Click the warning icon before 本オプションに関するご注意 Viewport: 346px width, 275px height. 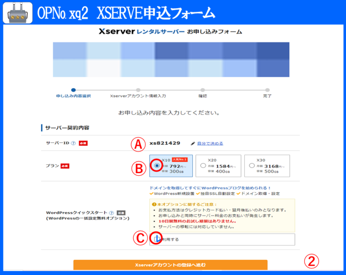pyautogui.click(x=154, y=204)
